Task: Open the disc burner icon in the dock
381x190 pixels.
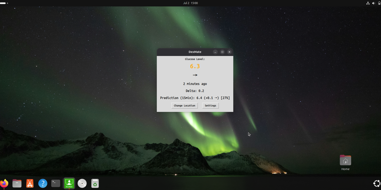Action: [x=82, y=183]
